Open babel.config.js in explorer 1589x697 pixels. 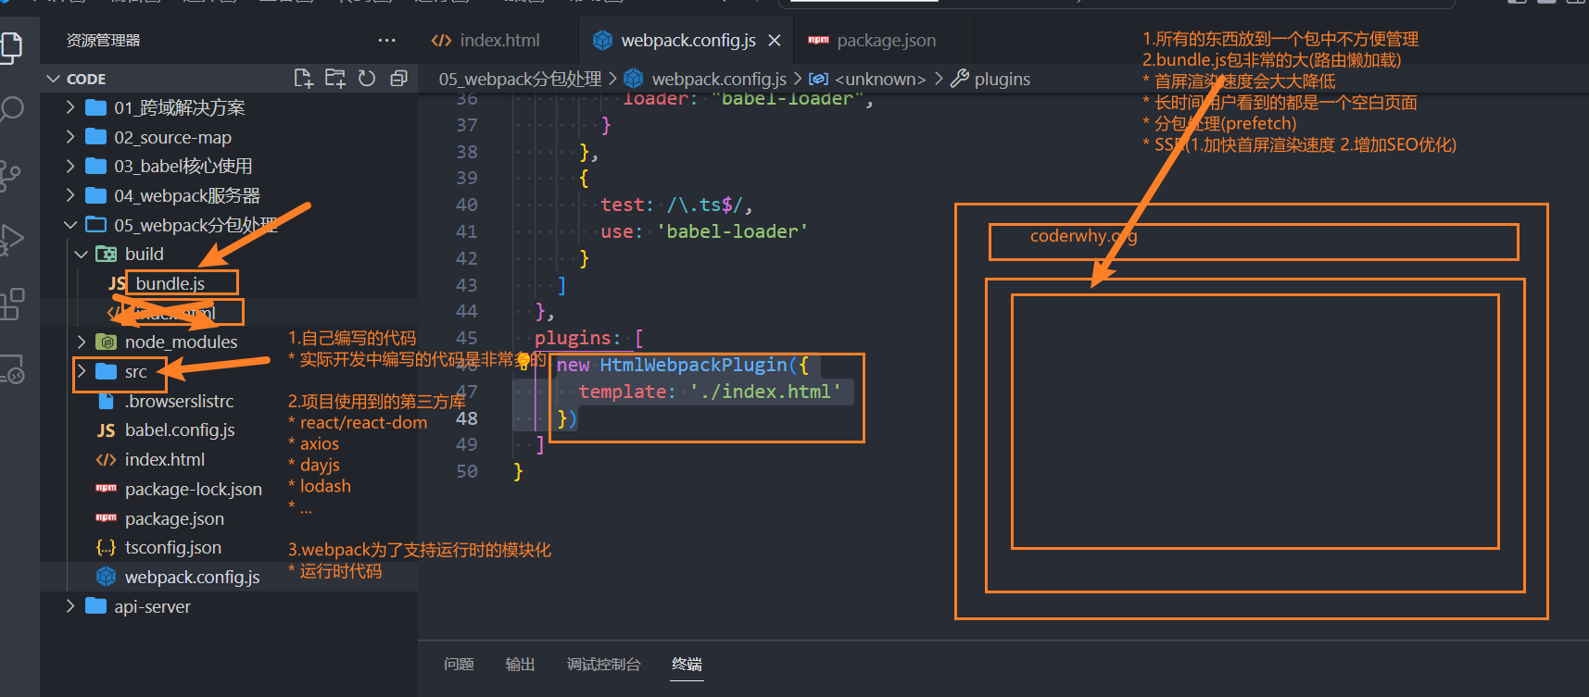tap(180, 430)
